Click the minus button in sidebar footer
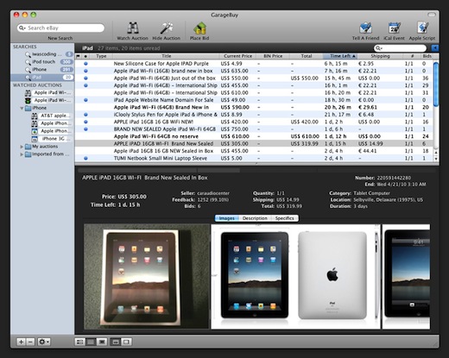The image size is (449, 358). tap(30, 342)
